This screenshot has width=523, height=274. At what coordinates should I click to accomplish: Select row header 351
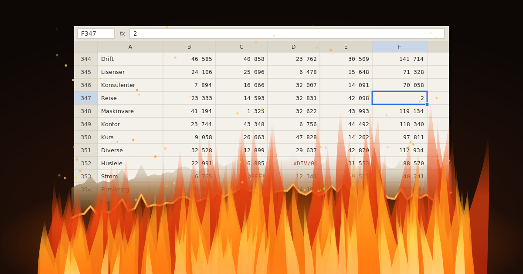coord(86,150)
